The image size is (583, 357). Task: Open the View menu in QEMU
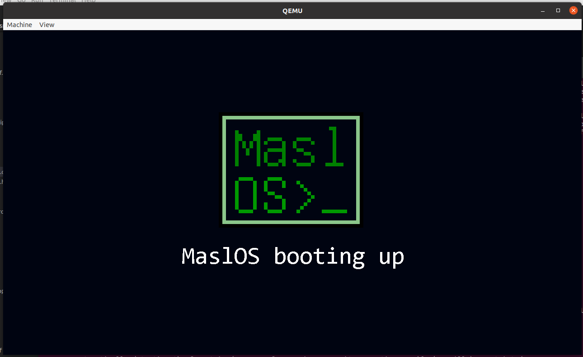[47, 25]
